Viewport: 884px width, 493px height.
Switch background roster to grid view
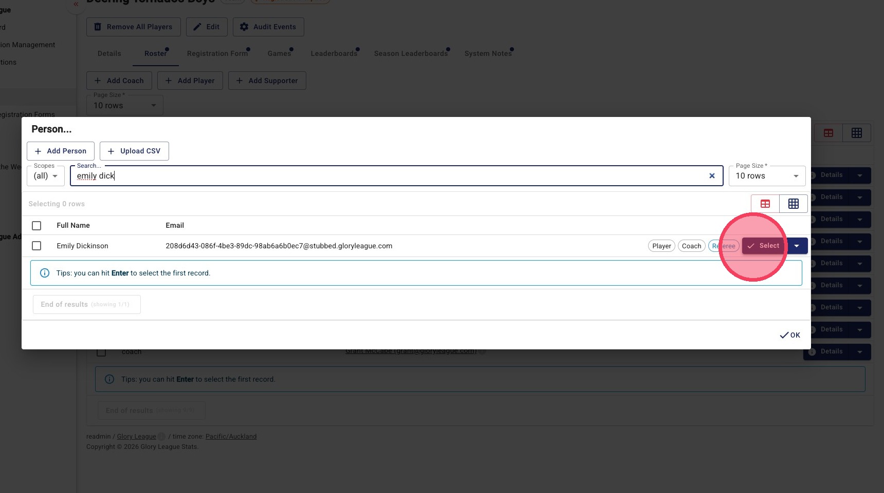click(857, 133)
